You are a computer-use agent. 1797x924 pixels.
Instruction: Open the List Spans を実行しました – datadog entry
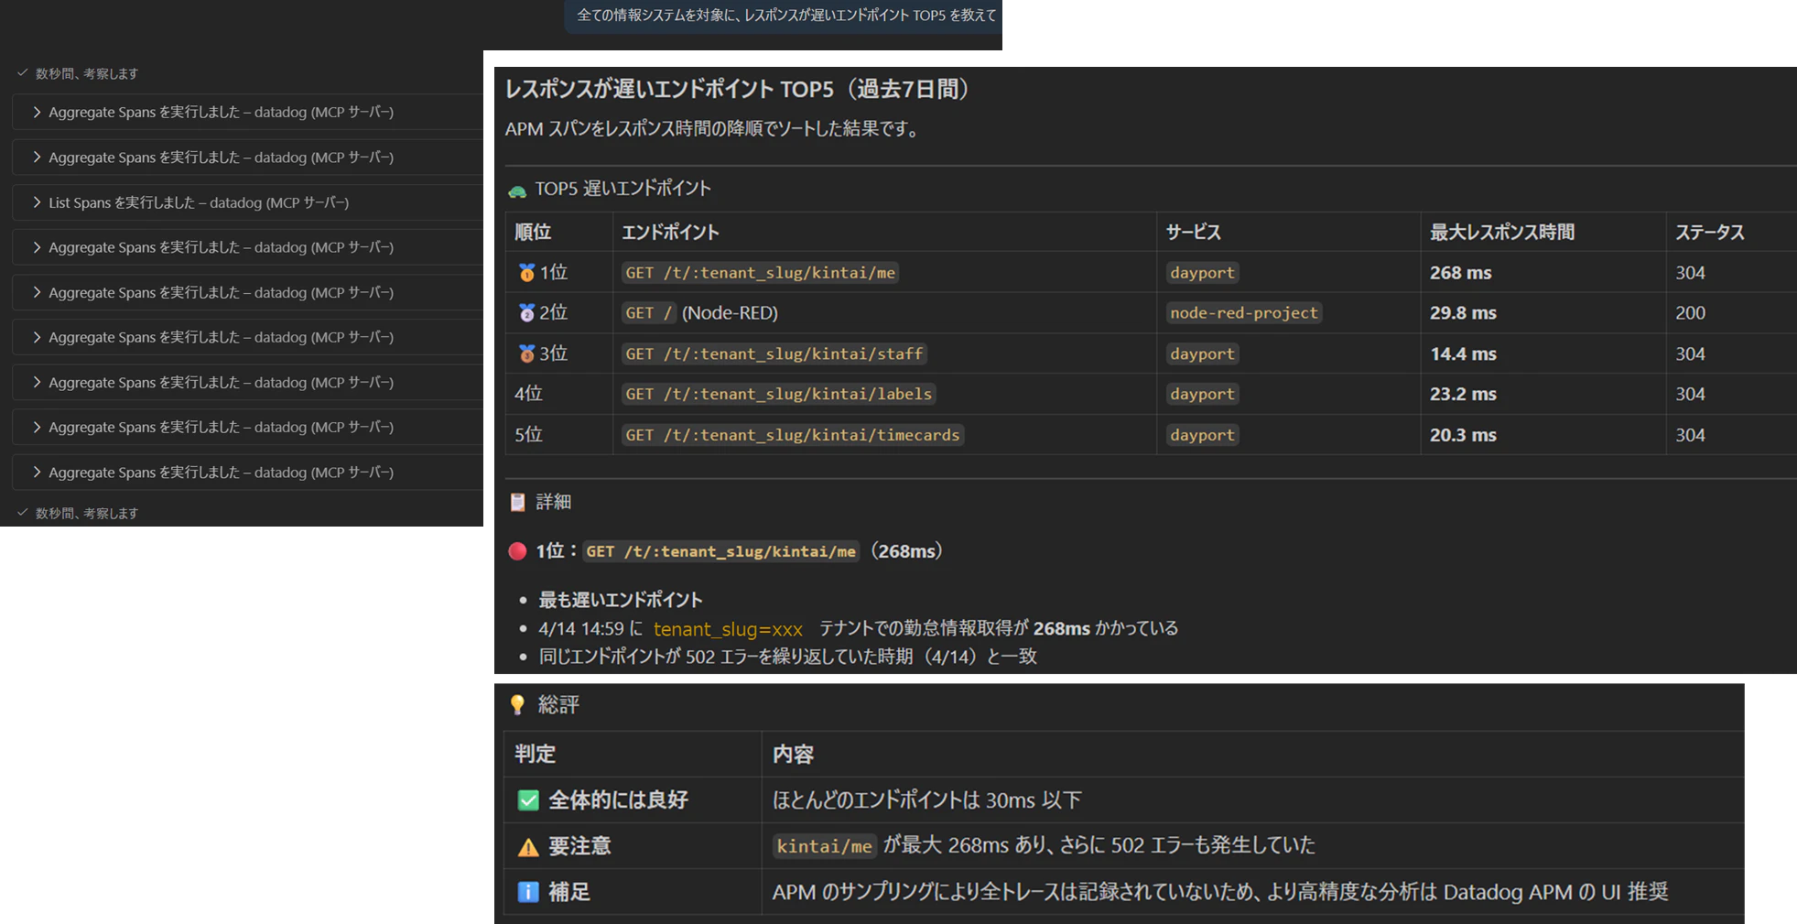coord(247,202)
